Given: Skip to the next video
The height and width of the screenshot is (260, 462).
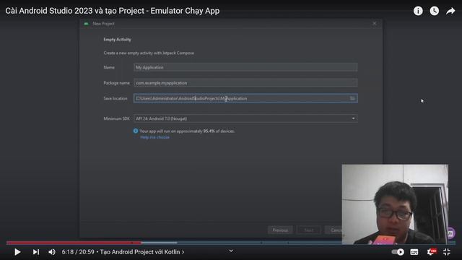Looking at the screenshot, I should pos(36,252).
